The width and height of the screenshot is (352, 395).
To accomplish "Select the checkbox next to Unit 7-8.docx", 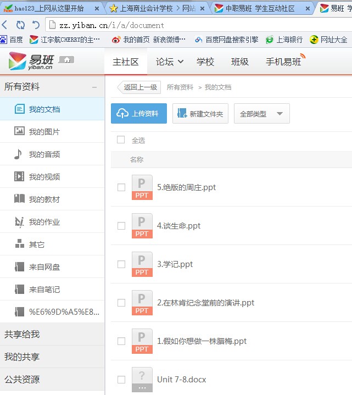I will 121,380.
